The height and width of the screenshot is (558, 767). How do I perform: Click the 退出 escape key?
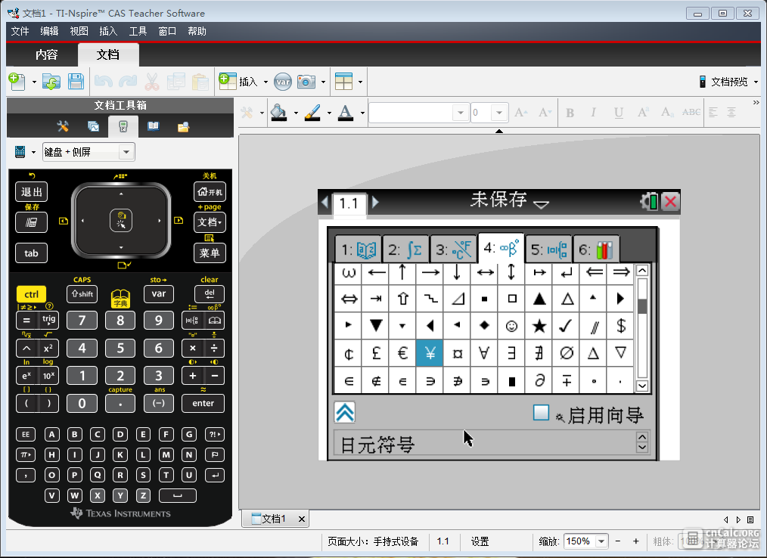pos(31,192)
